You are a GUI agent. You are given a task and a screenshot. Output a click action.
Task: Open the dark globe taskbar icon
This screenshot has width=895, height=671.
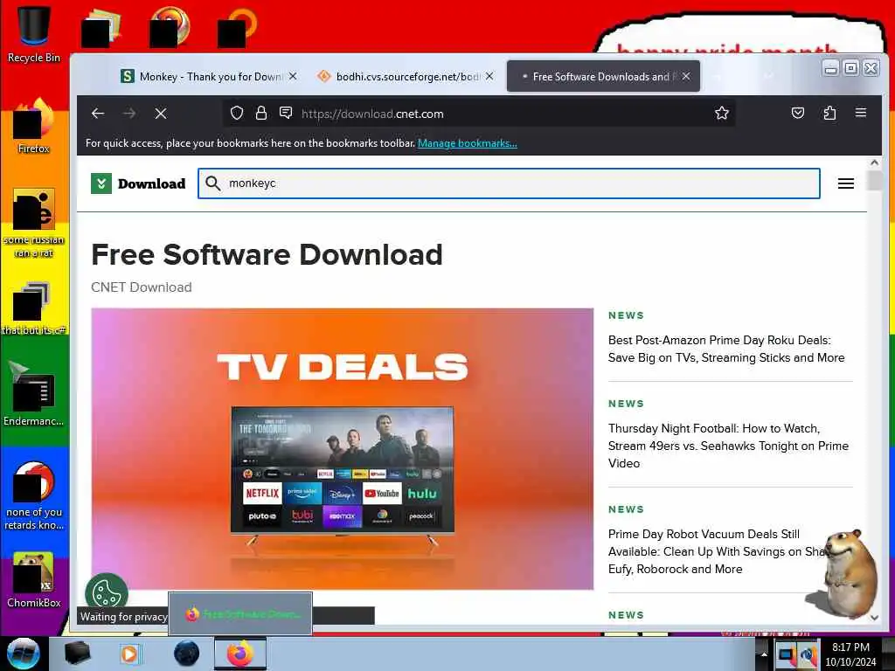coord(187,654)
